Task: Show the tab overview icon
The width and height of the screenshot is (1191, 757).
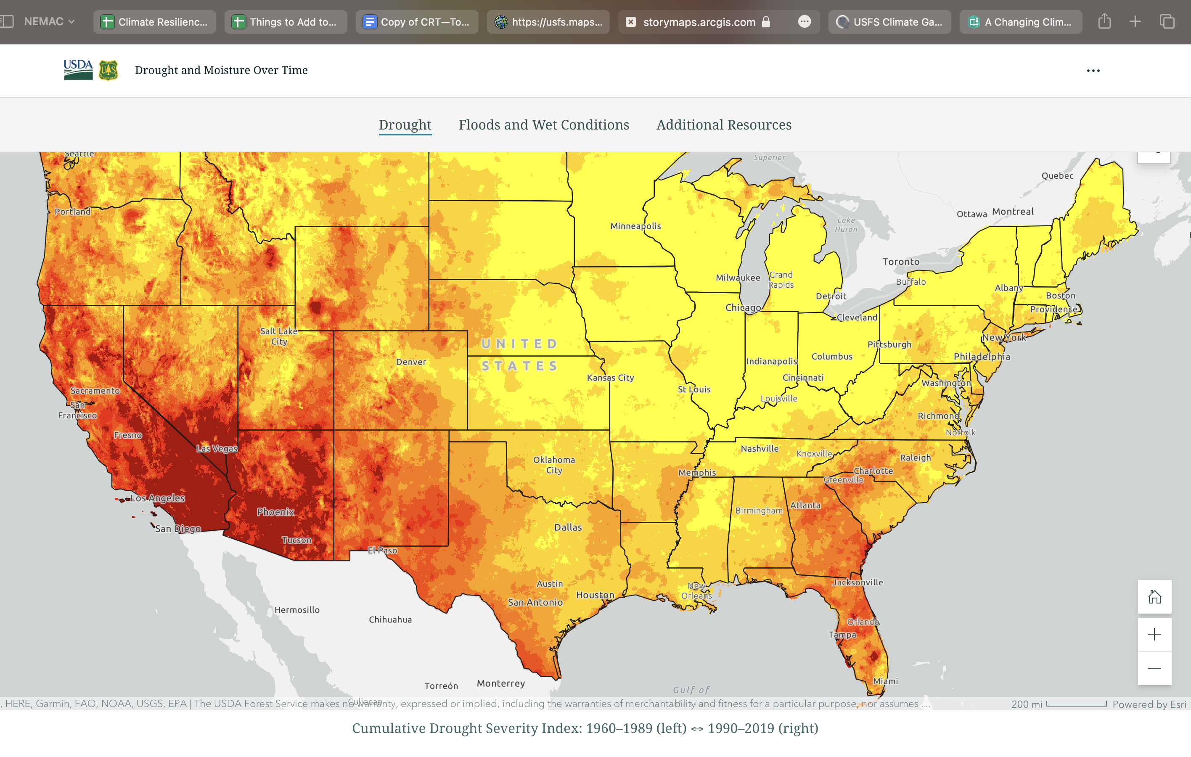Action: 1167,21
